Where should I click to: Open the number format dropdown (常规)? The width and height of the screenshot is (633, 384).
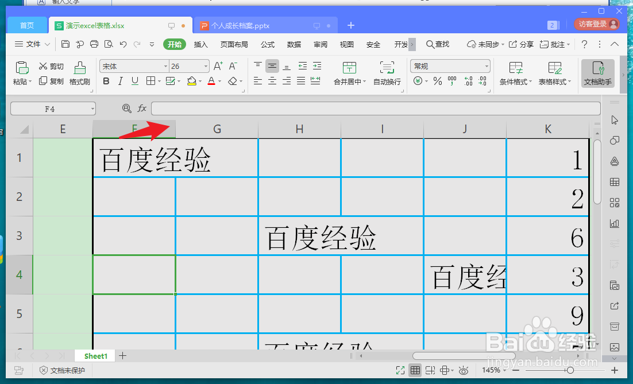tap(487, 66)
